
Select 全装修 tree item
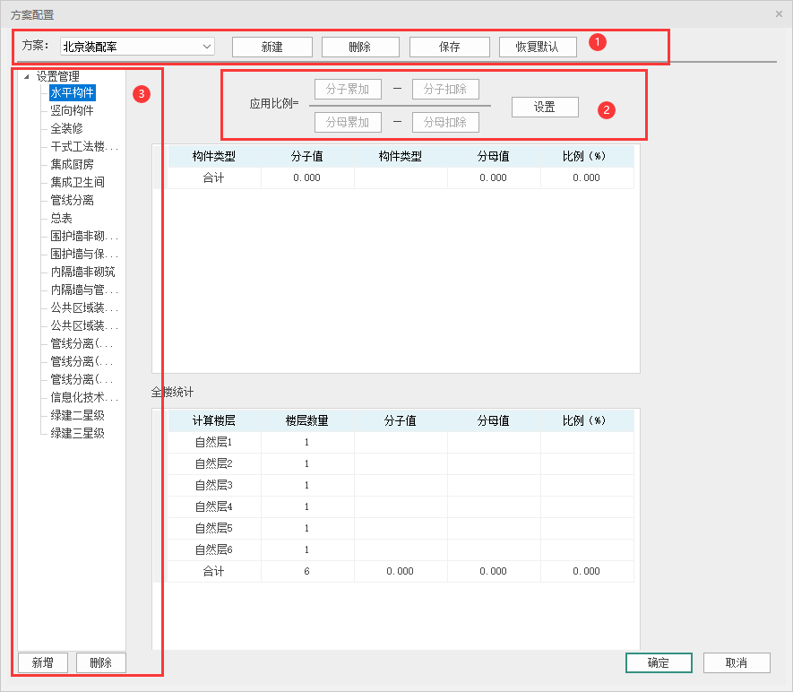pos(66,128)
